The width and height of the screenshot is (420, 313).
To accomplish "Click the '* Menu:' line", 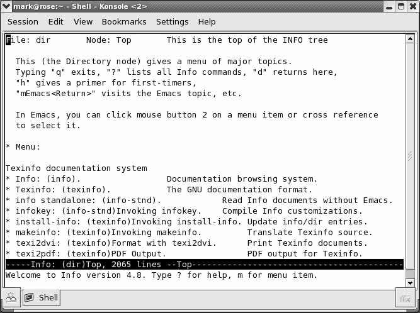I will [x=23, y=146].
